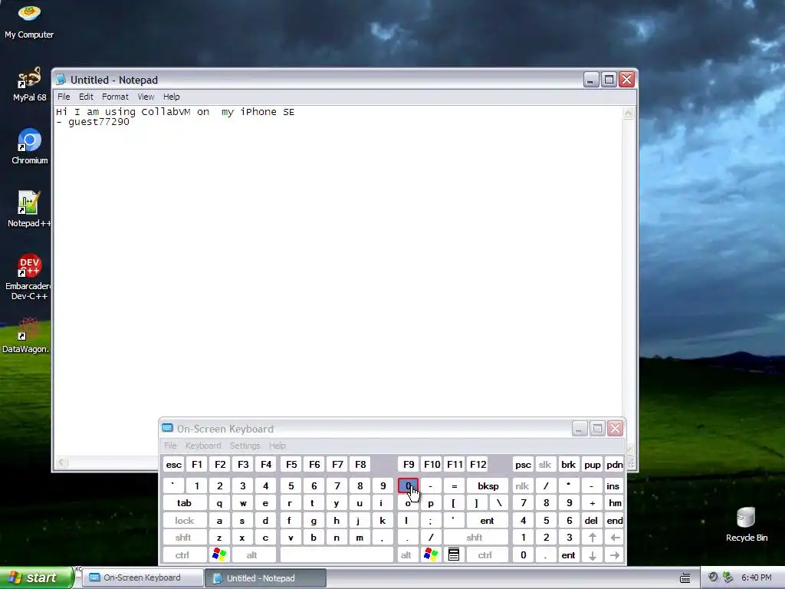This screenshot has width=785, height=589.
Task: Click the Start button
Action: point(36,577)
